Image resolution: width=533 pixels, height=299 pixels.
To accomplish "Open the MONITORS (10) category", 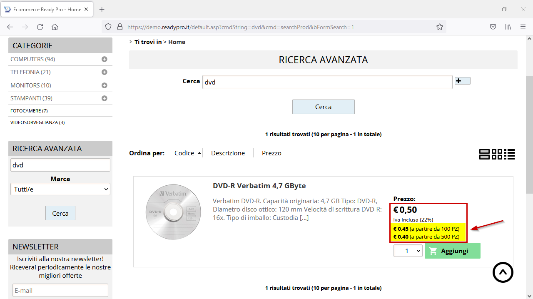I will click(31, 85).
